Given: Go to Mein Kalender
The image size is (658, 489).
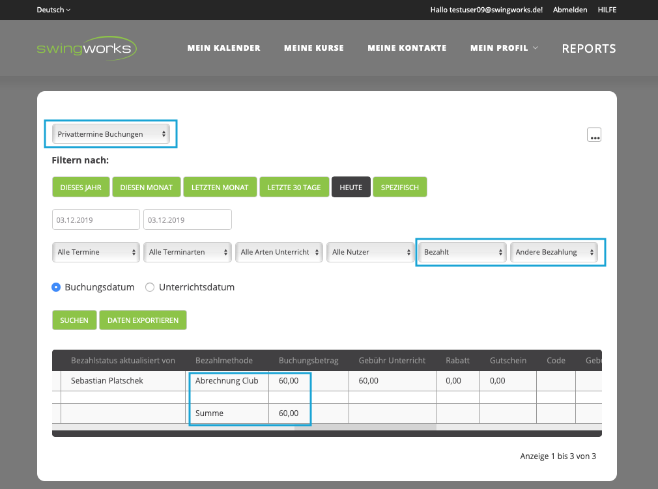Looking at the screenshot, I should click(223, 48).
